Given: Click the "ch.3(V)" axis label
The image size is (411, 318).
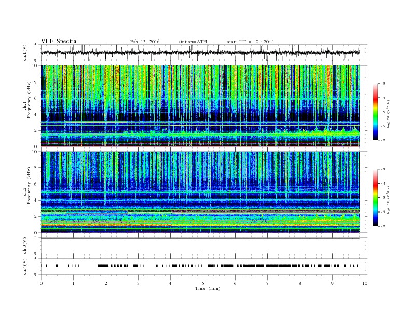Looking at the screenshot, I should 25,246.
